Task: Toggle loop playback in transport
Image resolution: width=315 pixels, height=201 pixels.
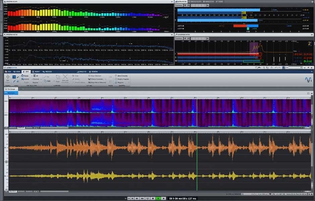Action: pyautogui.click(x=148, y=198)
